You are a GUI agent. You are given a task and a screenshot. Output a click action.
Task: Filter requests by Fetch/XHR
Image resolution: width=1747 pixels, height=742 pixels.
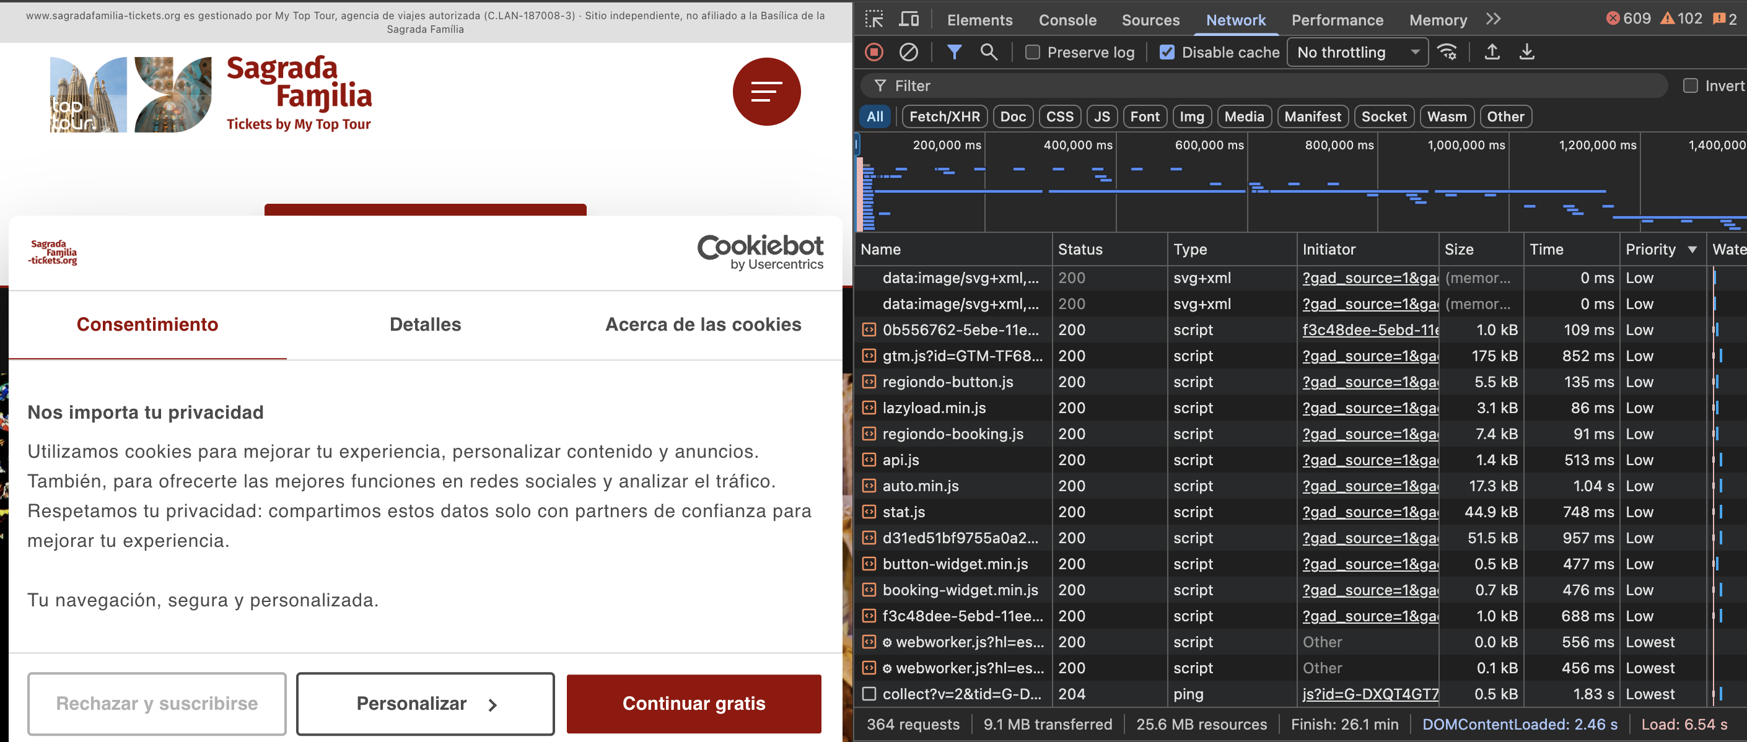tap(944, 116)
